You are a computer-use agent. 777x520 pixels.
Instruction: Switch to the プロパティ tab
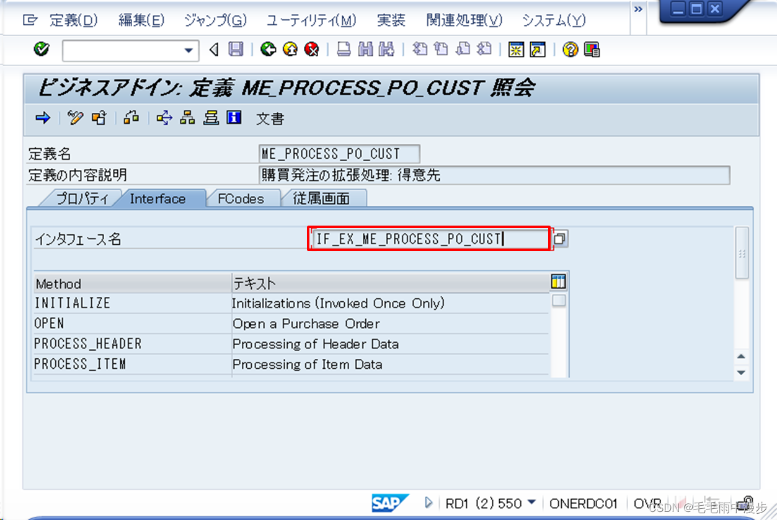pyautogui.click(x=82, y=199)
